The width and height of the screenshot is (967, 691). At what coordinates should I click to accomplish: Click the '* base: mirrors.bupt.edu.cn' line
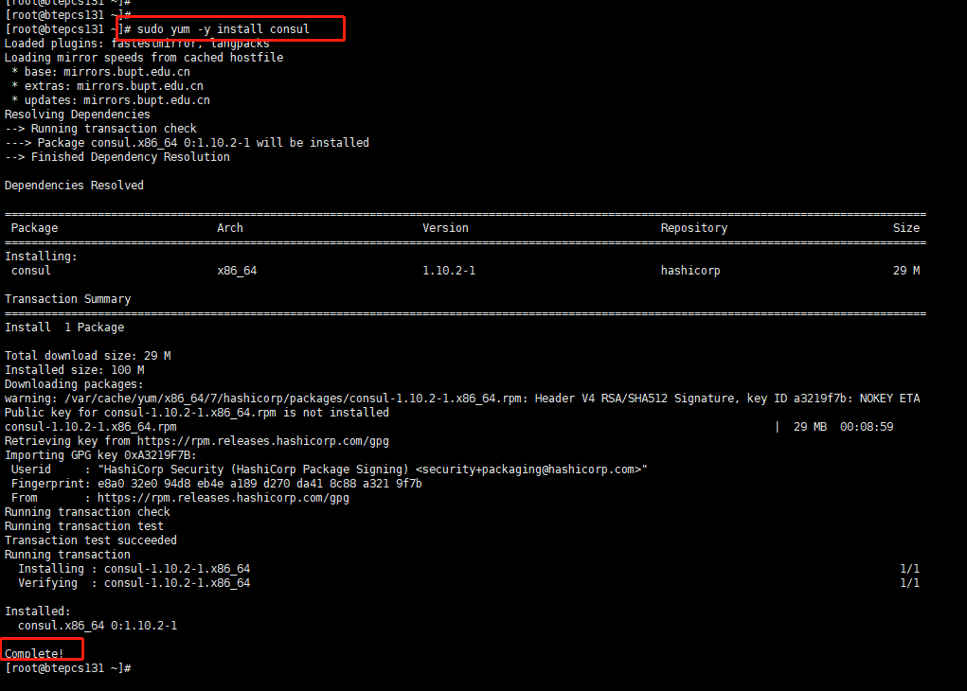pyautogui.click(x=100, y=72)
